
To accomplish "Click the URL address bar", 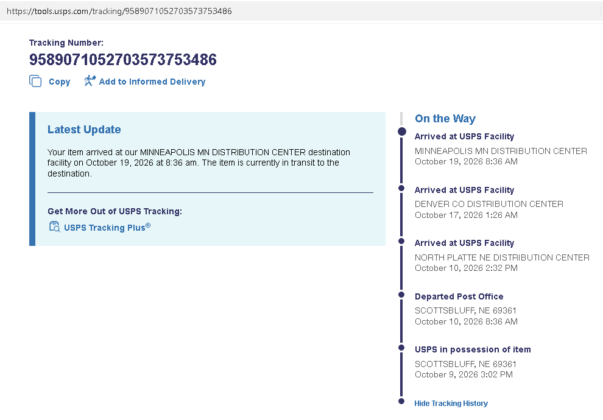I will (x=300, y=11).
